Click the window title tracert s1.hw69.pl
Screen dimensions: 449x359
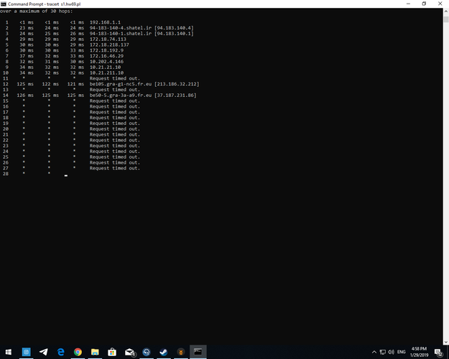tap(63, 4)
